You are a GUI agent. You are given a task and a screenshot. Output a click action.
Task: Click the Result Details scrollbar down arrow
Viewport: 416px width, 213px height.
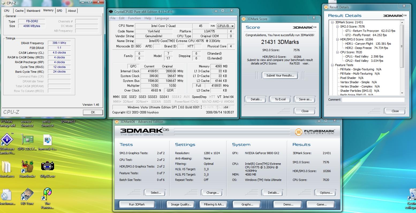402,93
